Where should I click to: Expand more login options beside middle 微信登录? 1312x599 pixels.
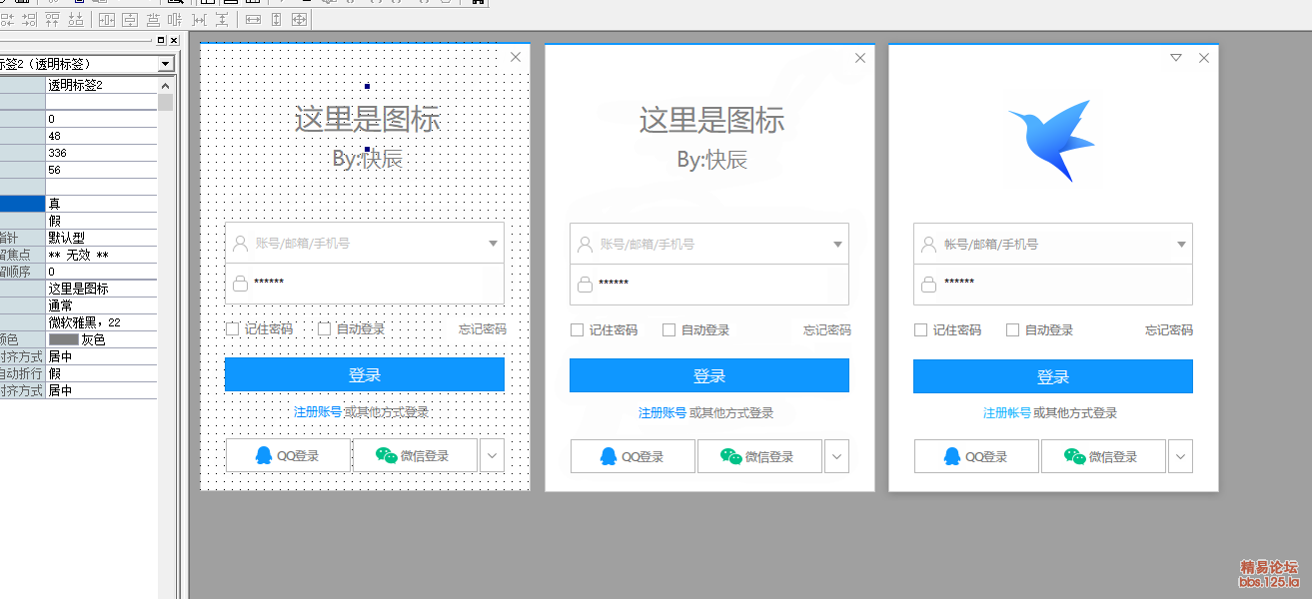point(837,456)
